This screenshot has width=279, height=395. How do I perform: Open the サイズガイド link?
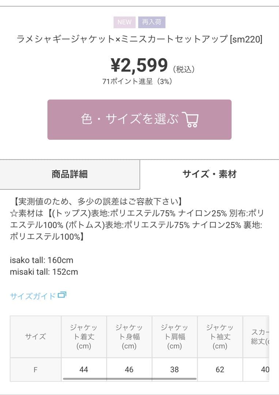pyautogui.click(x=33, y=296)
